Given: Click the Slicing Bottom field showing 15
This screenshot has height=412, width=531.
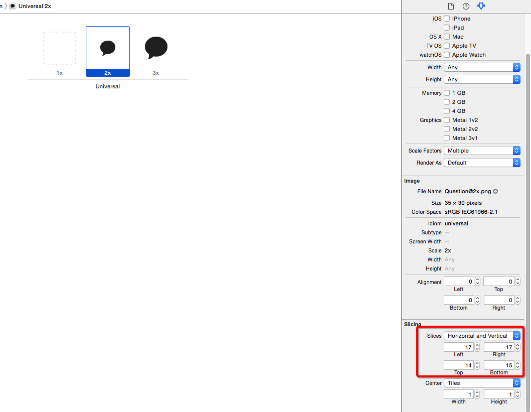Looking at the screenshot, I should tap(499, 365).
